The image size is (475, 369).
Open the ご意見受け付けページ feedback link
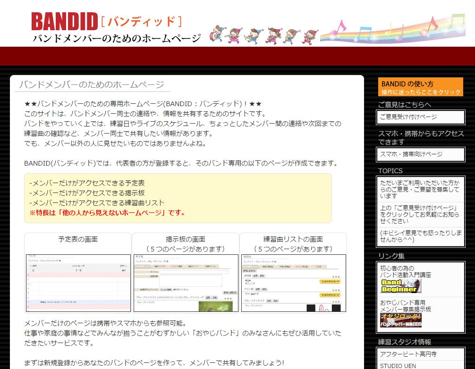420,117
